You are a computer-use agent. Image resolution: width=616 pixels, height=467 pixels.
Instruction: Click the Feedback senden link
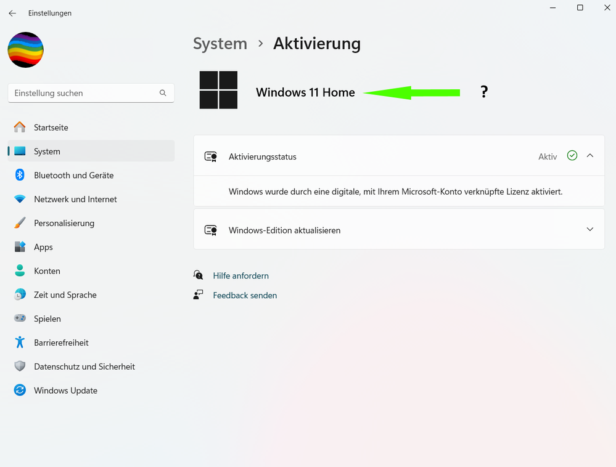coord(245,296)
